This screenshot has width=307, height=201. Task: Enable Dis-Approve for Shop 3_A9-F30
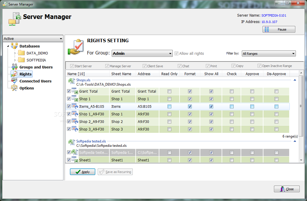(x=276, y=129)
